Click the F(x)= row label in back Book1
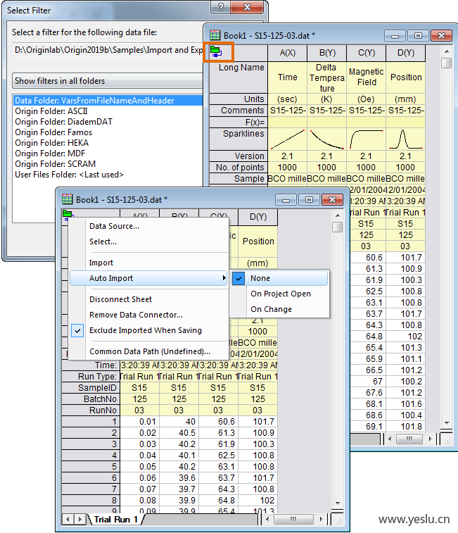Viewport: 458px width, 533px height. [x=238, y=122]
